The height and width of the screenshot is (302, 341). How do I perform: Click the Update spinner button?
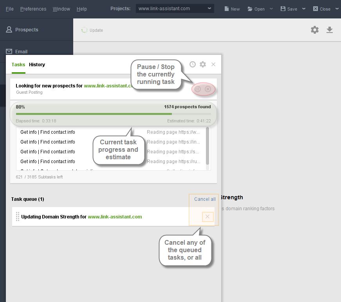click(x=92, y=30)
